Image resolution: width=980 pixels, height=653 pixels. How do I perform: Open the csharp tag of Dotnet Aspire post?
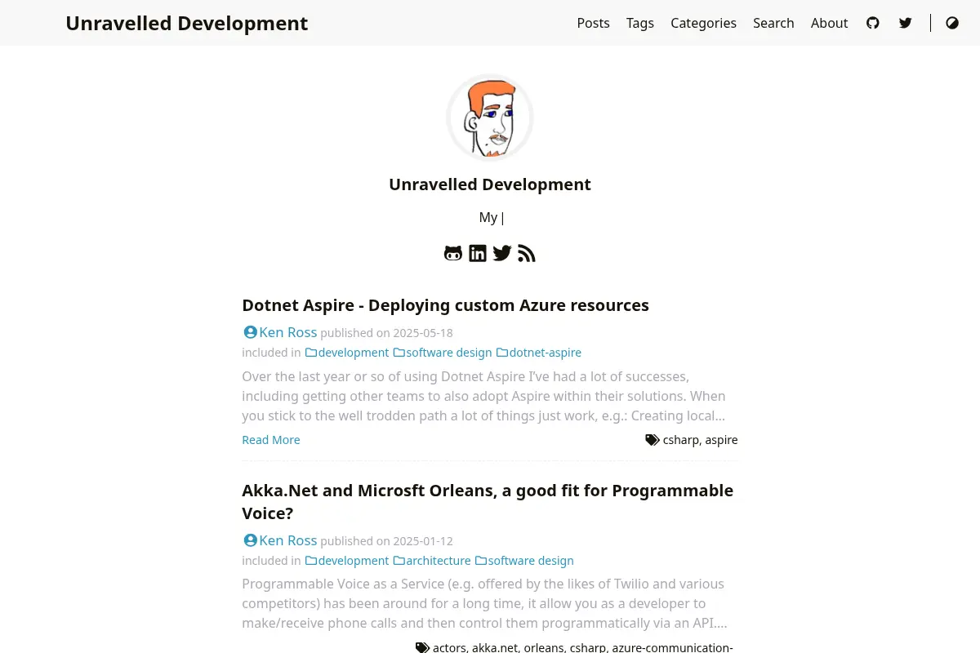coord(681,440)
